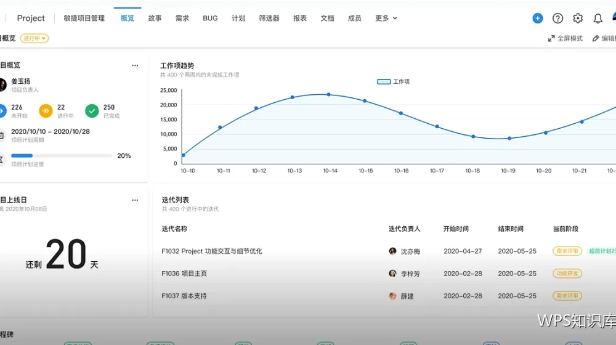This screenshot has height=345, width=616.
Task: Open iteration F1032 Project 功能交互与细节优化
Action: point(212,251)
